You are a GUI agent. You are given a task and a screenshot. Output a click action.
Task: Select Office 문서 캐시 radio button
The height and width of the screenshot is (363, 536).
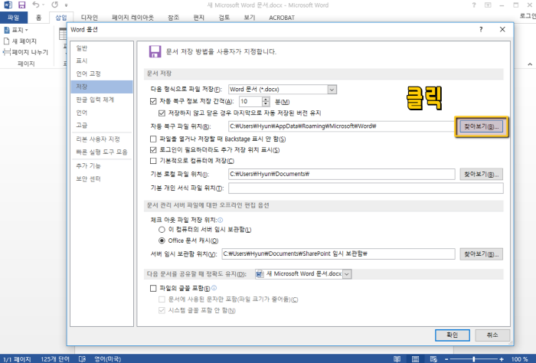(162, 240)
